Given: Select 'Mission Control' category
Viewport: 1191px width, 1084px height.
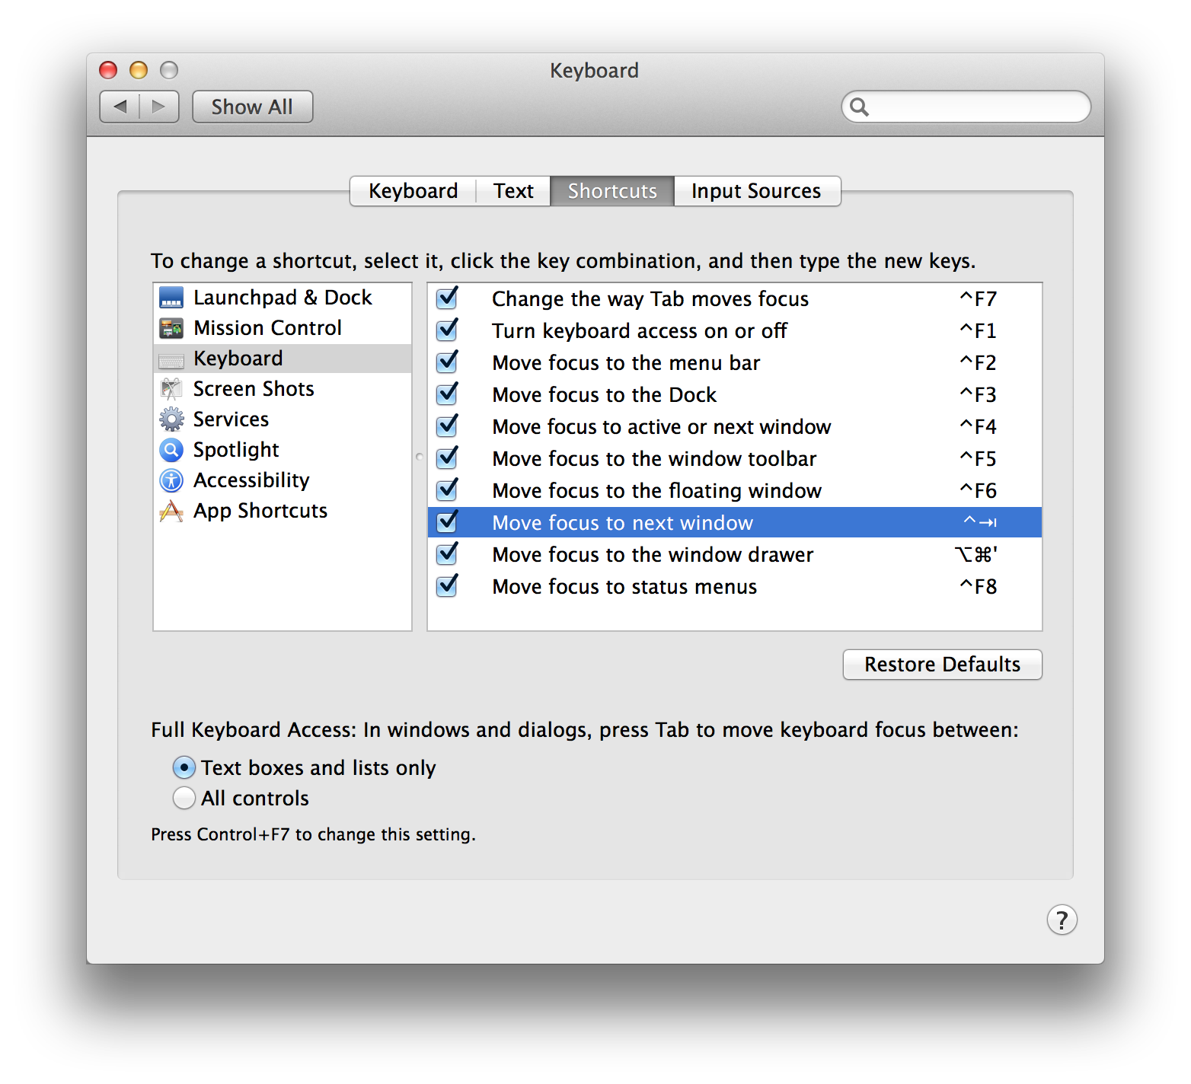Looking at the screenshot, I should 283,328.
